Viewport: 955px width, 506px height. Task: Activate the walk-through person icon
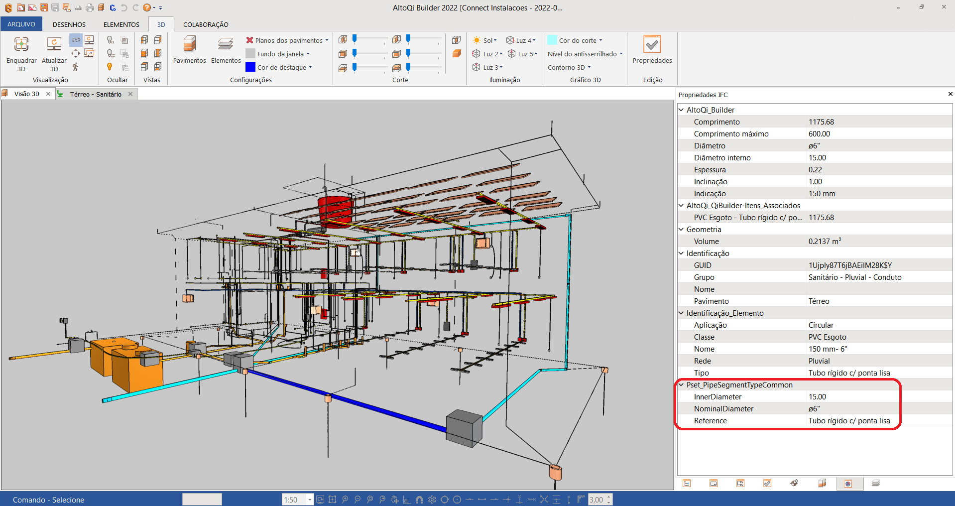click(x=76, y=67)
